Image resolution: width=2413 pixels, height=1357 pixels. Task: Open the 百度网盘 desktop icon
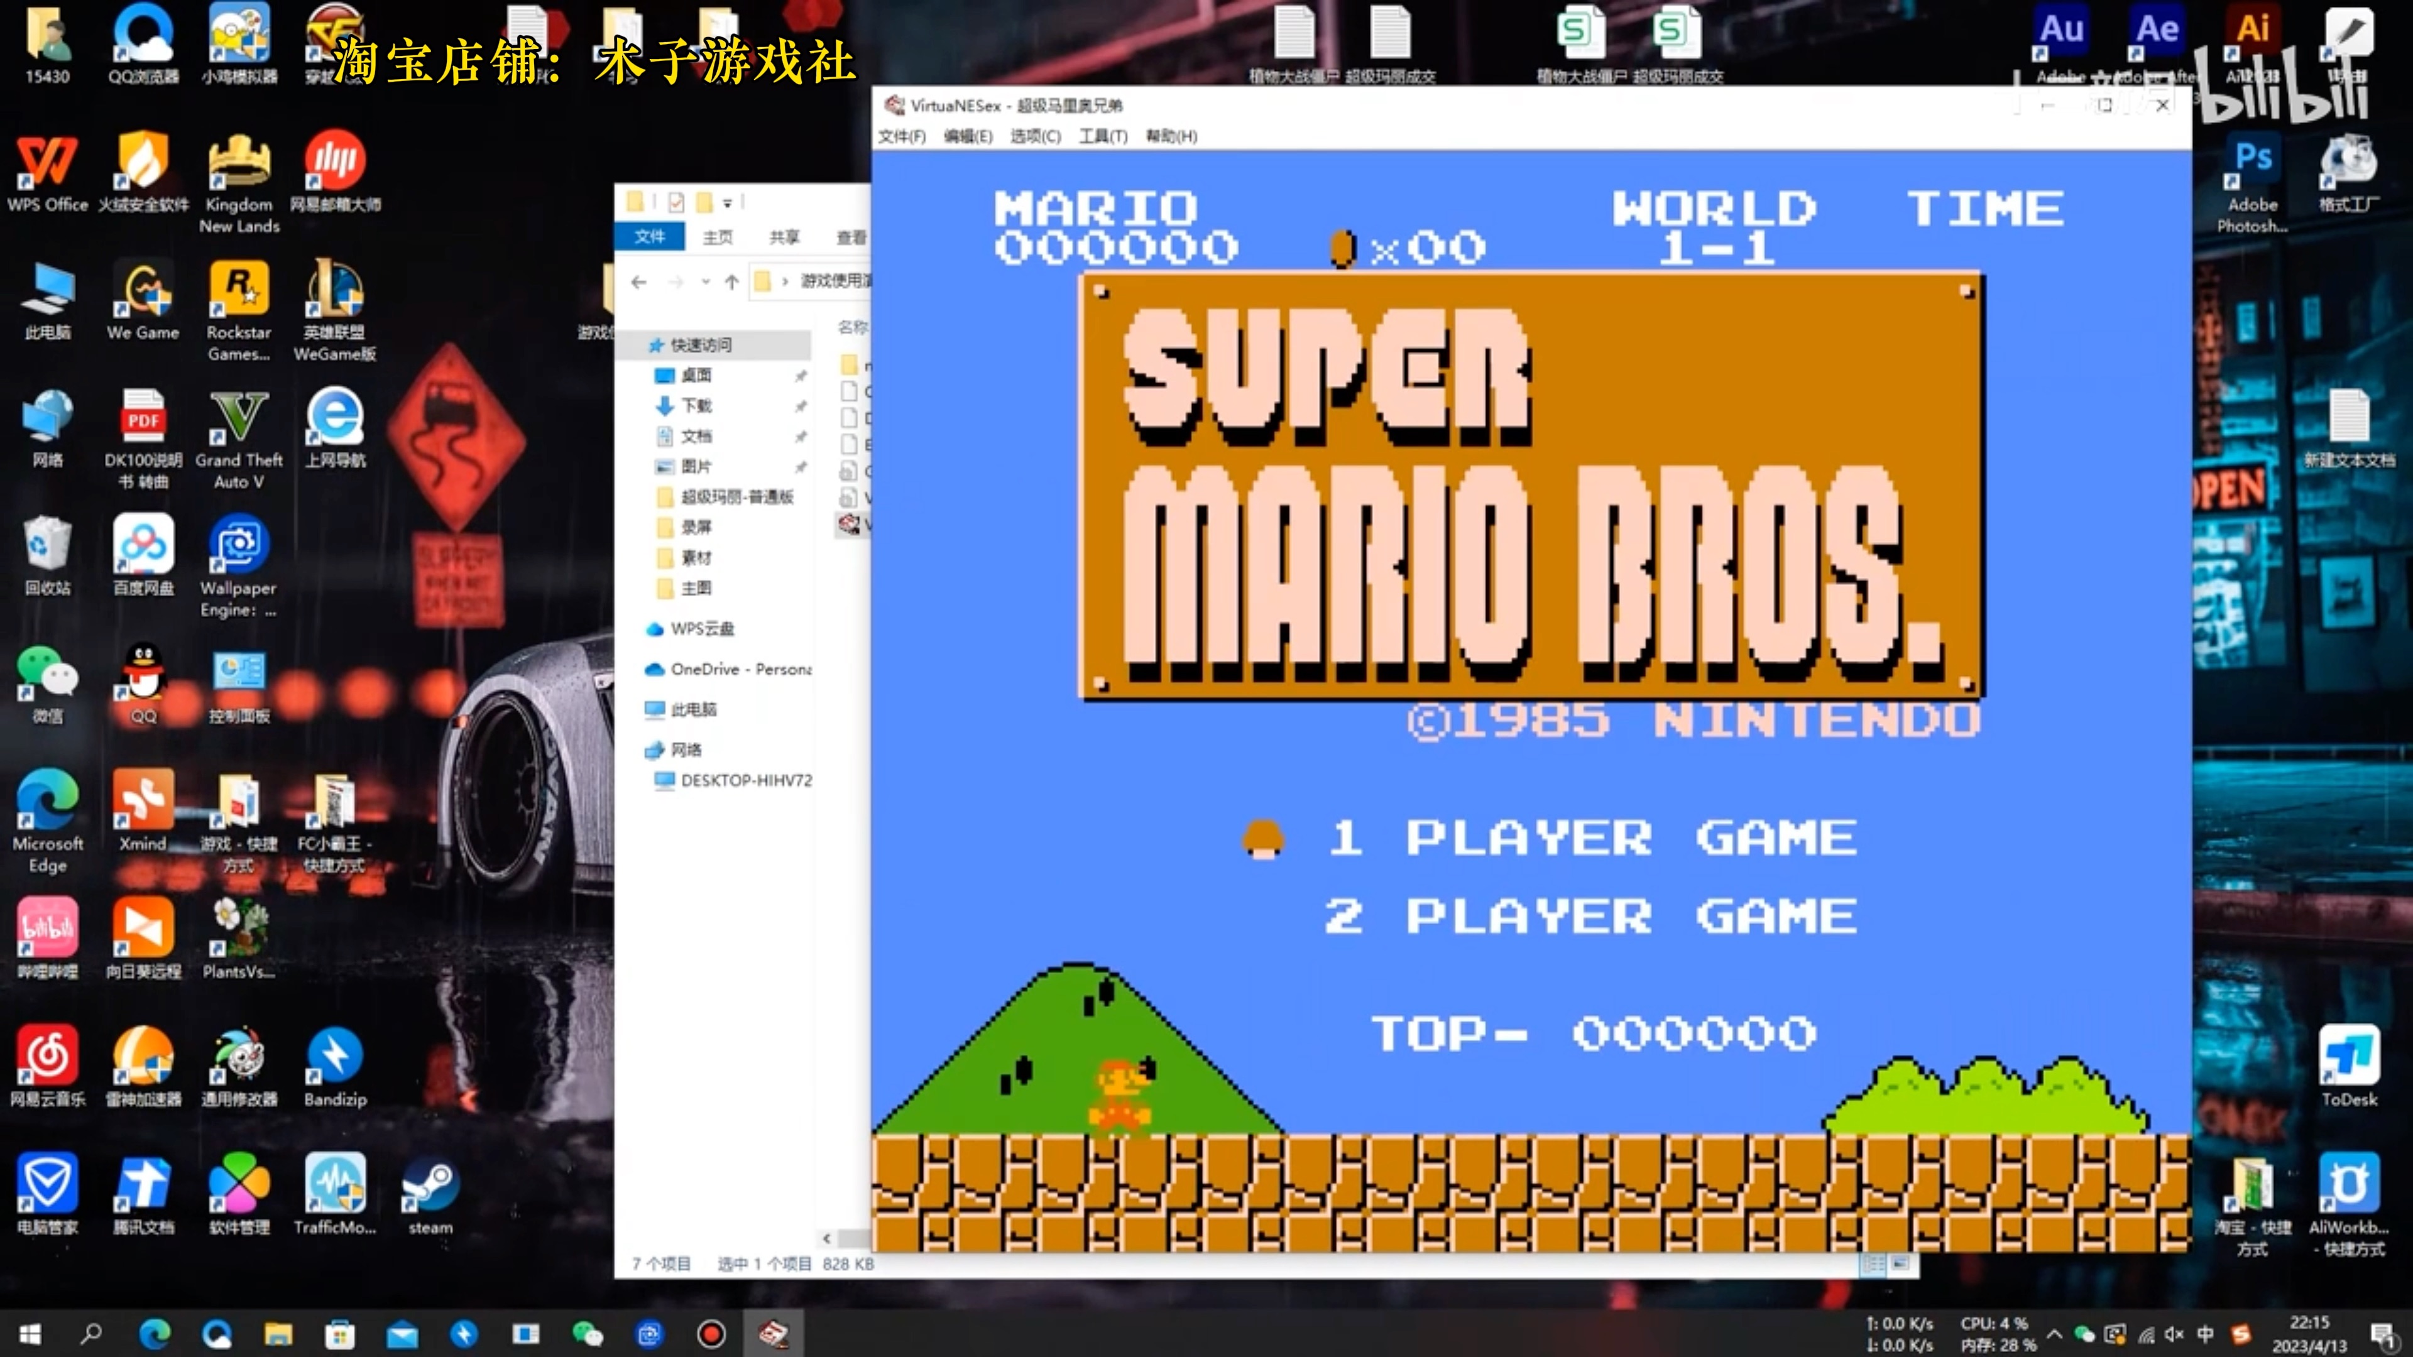(143, 555)
